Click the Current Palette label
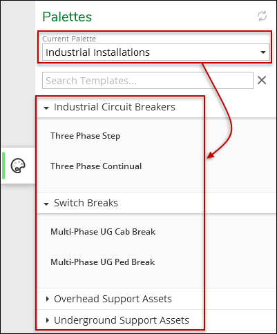277x334 pixels. pyautogui.click(x=69, y=39)
